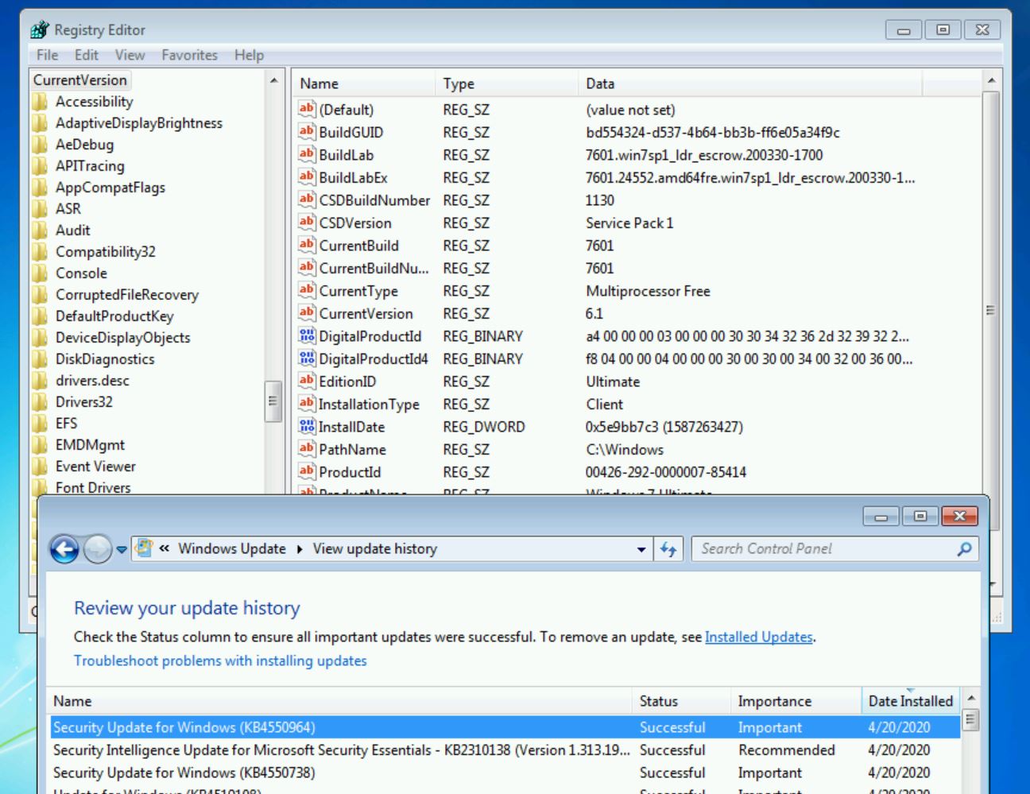Click the search magnifier in Control Panel
The image size is (1030, 794).
pos(964,548)
